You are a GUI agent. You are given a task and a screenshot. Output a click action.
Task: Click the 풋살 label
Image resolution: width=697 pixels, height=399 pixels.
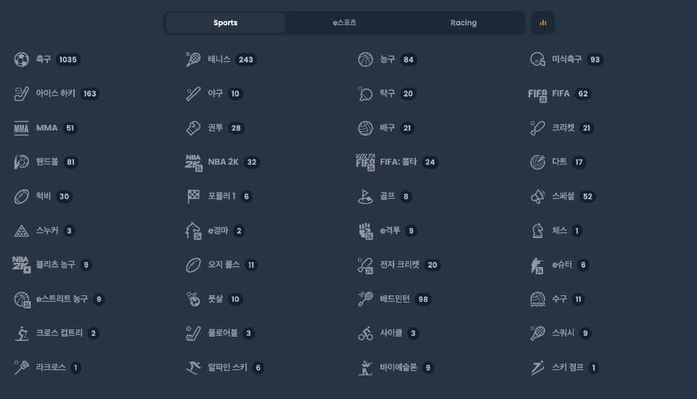click(215, 299)
